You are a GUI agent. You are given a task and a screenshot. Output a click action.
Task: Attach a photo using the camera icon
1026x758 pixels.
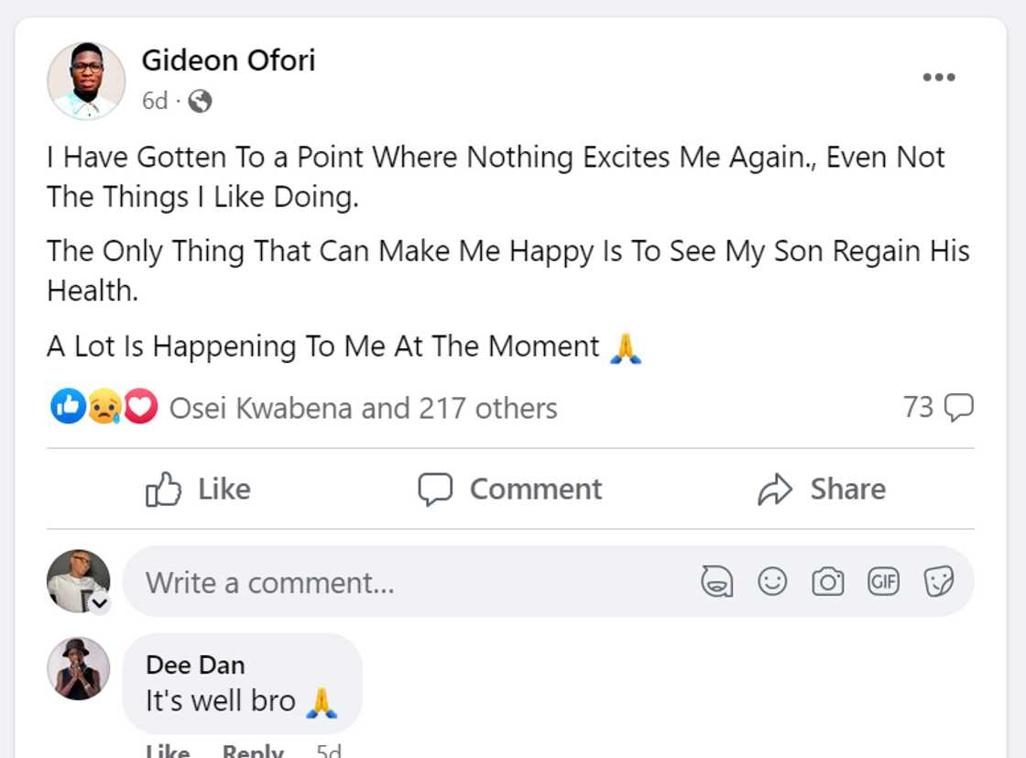click(828, 581)
